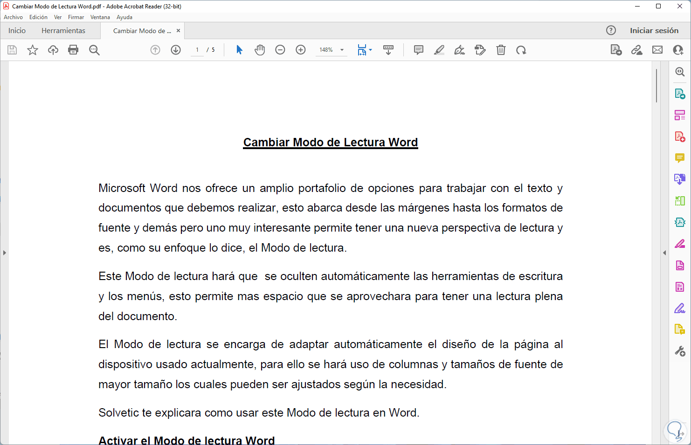The height and width of the screenshot is (445, 691).
Task: Add a sticky note comment
Action: pos(419,50)
